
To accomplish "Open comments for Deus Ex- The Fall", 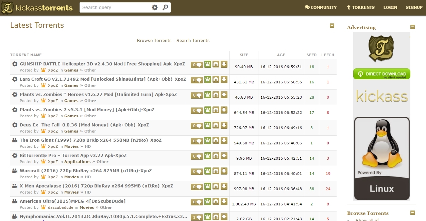I will [x=197, y=126].
